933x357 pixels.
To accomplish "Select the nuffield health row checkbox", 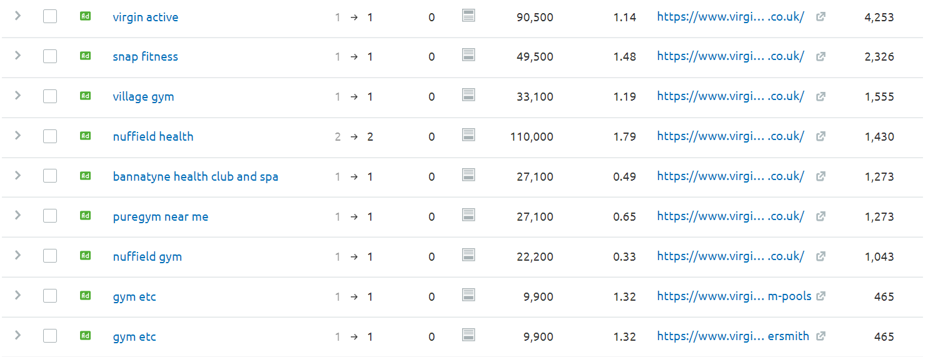I will click(x=50, y=136).
